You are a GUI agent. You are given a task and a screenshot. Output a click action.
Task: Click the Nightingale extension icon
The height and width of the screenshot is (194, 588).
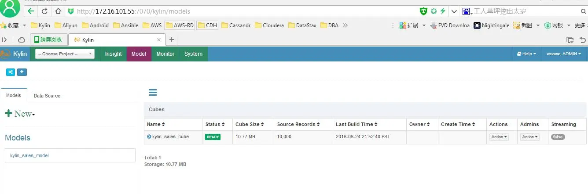[x=491, y=25]
